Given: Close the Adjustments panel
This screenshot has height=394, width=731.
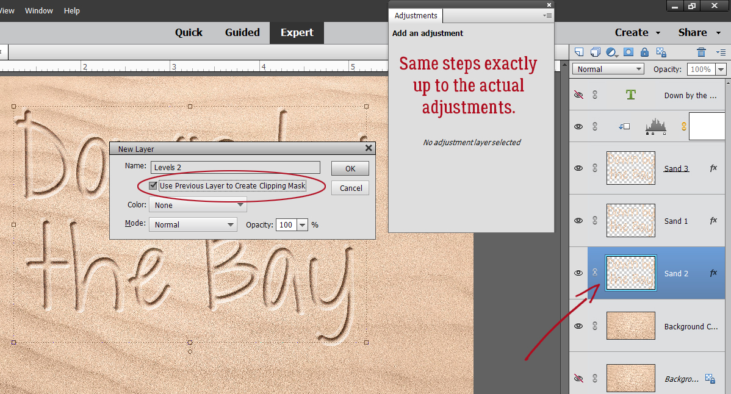Looking at the screenshot, I should coord(549,5).
